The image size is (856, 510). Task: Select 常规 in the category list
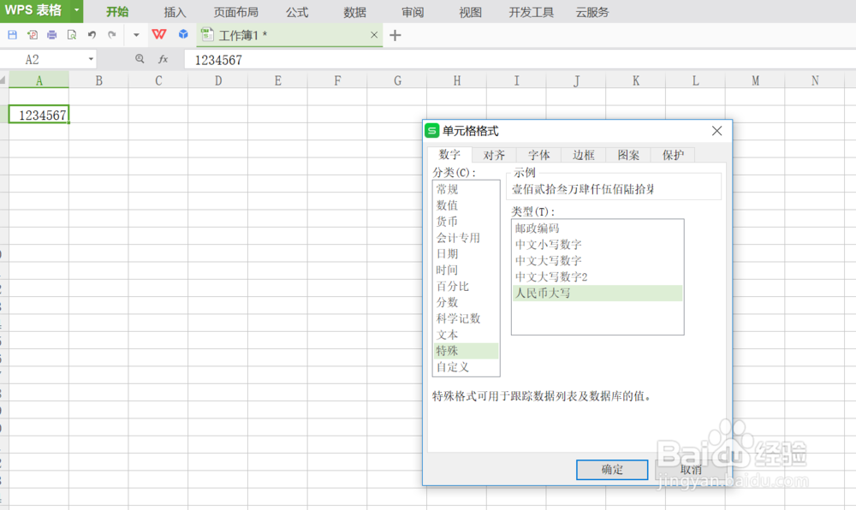(467, 189)
